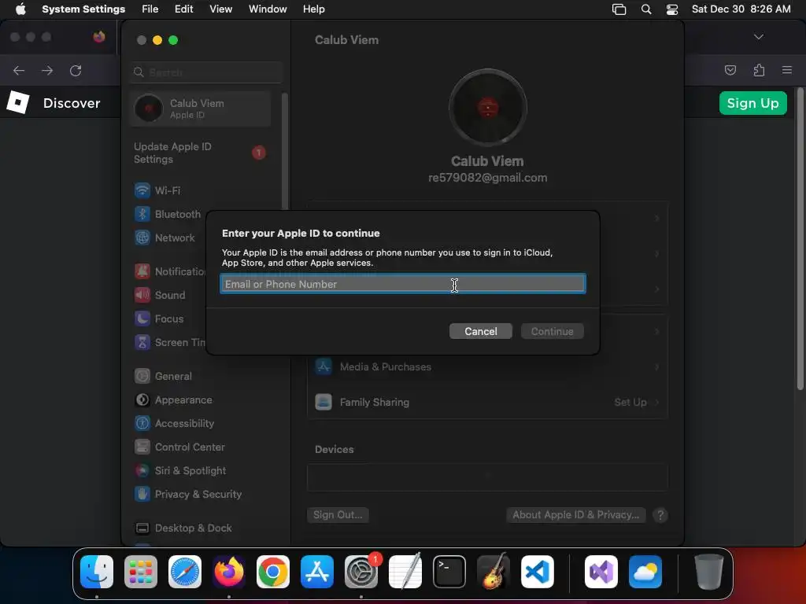Click the date and time in menu bar

[741, 9]
